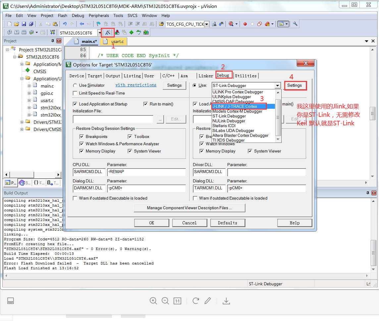Download code to flash with LOAD icon
379x321 pixels.
point(52,32)
